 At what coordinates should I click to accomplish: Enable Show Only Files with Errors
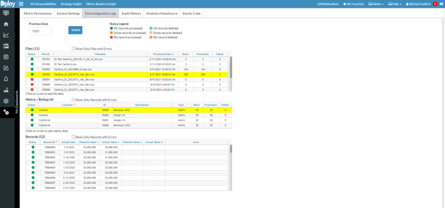(73, 49)
